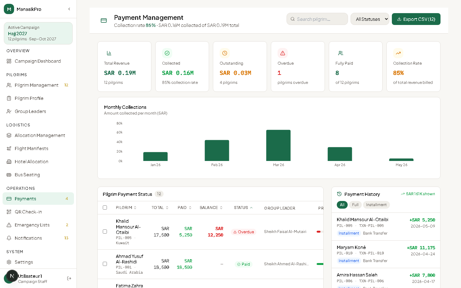The height and width of the screenshot is (288, 461).
Task: Sort table by TOTAL column
Action: (x=160, y=208)
